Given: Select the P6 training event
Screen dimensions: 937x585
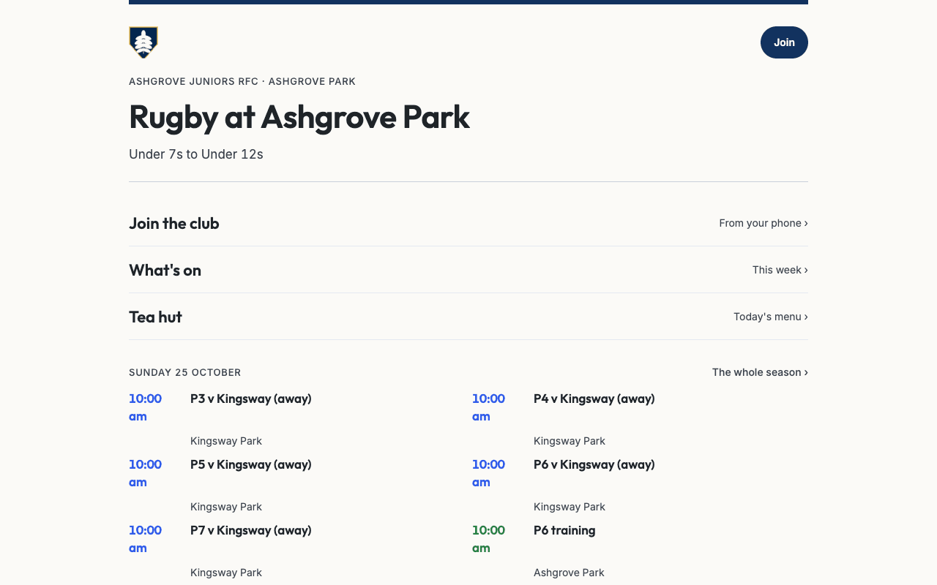Looking at the screenshot, I should click(564, 530).
